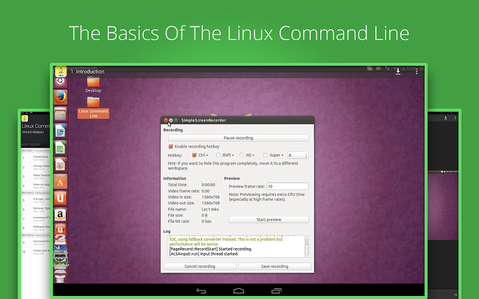
Task: Click the network indicator in Ubuntu panel
Action: click(387, 68)
